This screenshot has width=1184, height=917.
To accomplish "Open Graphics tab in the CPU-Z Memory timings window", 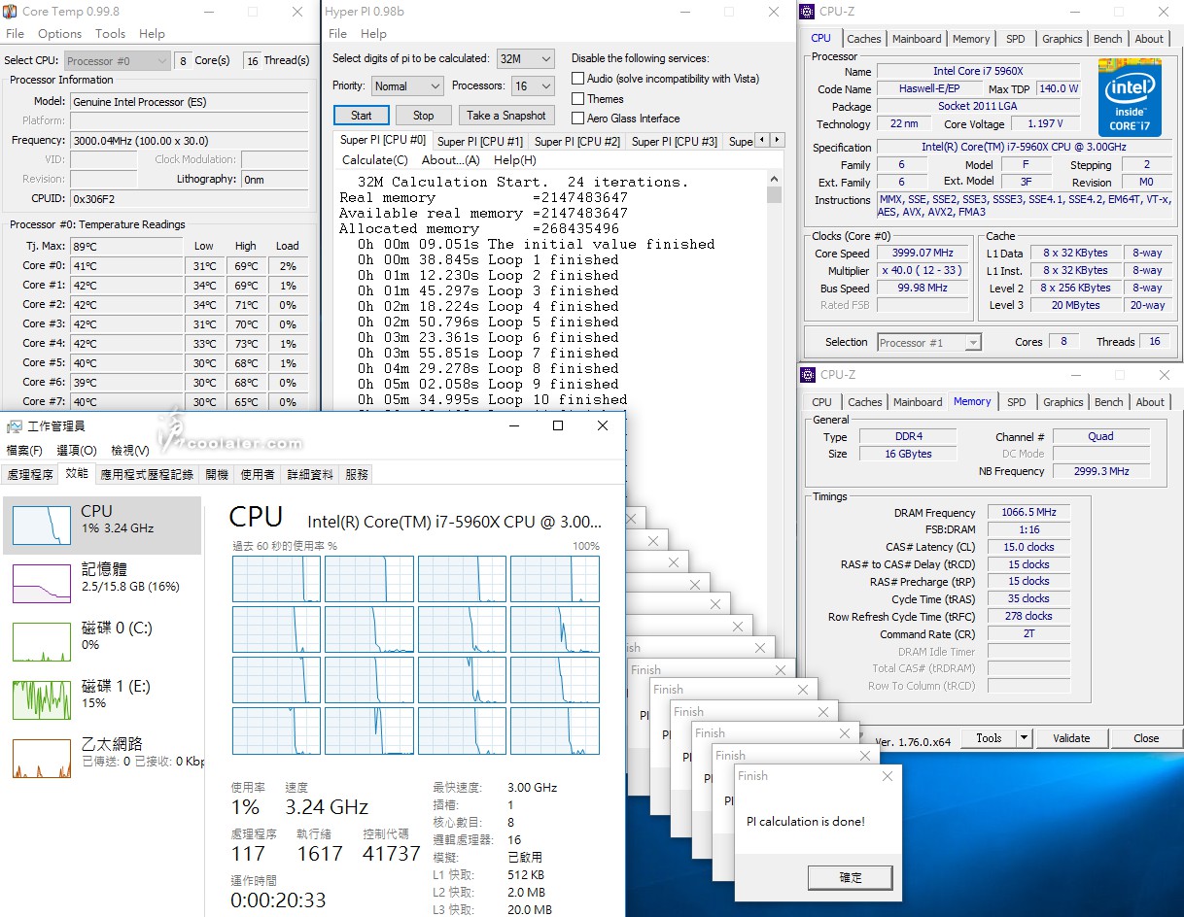I will pos(1062,402).
